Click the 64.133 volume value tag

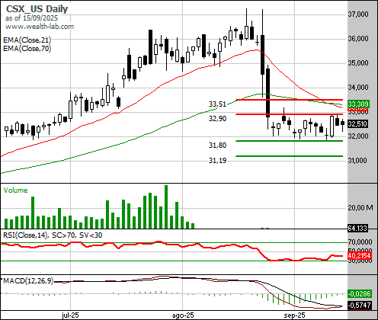(x=357, y=229)
